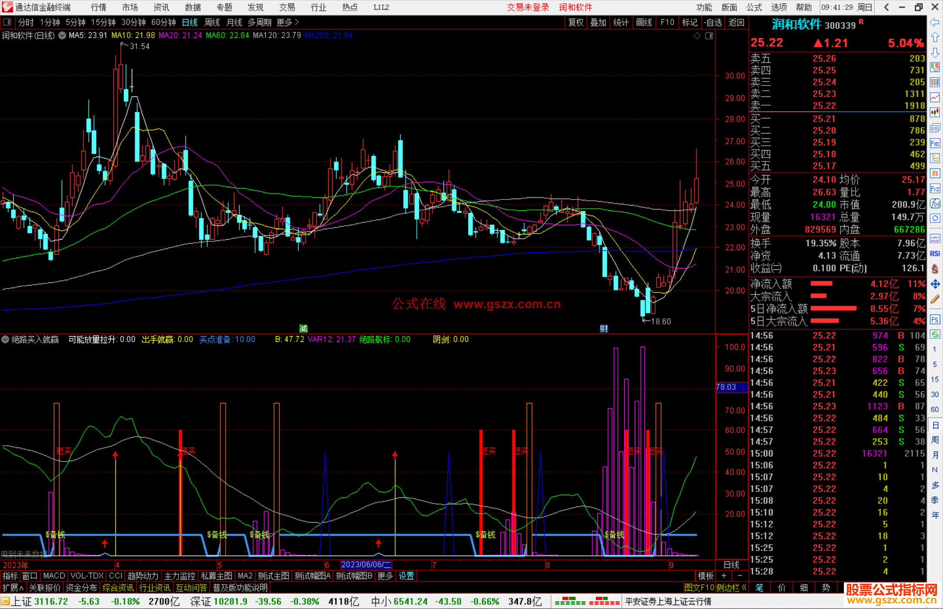Open the dropdown circle beside 绝路买入就赢

[5, 339]
